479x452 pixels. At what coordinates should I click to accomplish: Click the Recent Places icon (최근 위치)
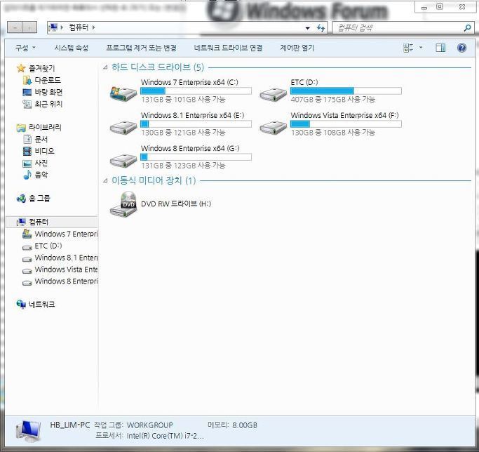click(27, 105)
